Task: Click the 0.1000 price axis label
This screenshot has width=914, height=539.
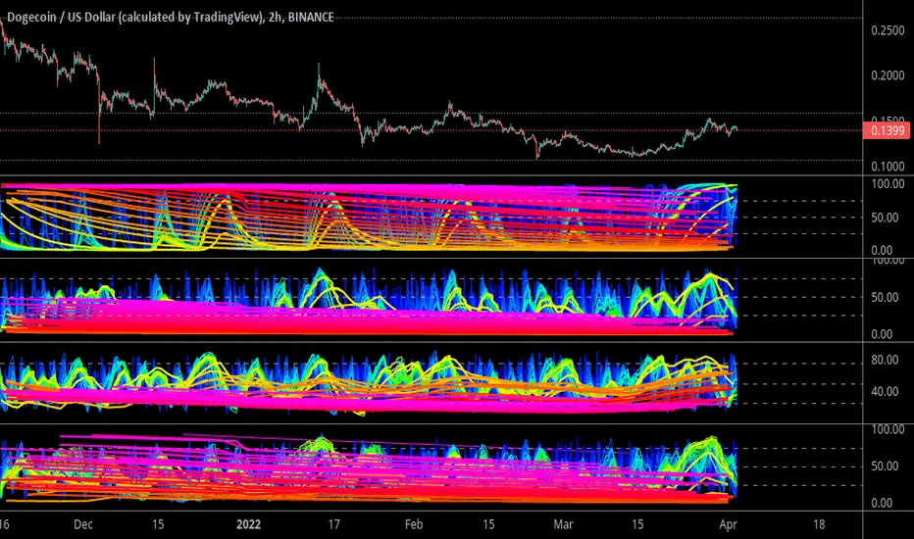Action: 888,167
